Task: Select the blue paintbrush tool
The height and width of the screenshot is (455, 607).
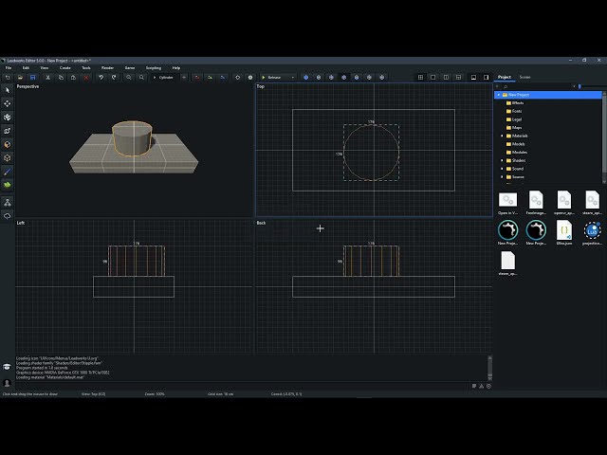Action: pos(8,172)
